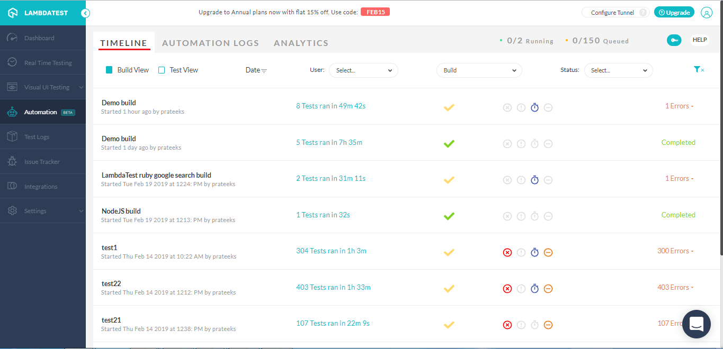Open the user profile icon

[707, 13]
